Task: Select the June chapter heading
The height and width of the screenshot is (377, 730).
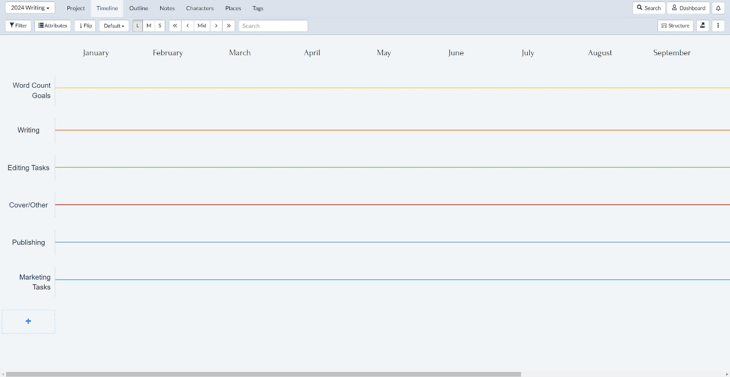Action: coord(456,53)
